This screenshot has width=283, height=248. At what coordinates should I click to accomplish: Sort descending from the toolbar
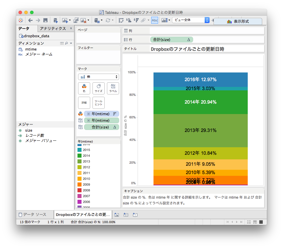[x=136, y=20]
